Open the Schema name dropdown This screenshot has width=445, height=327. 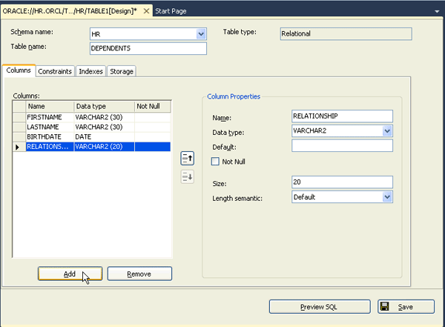click(x=201, y=34)
